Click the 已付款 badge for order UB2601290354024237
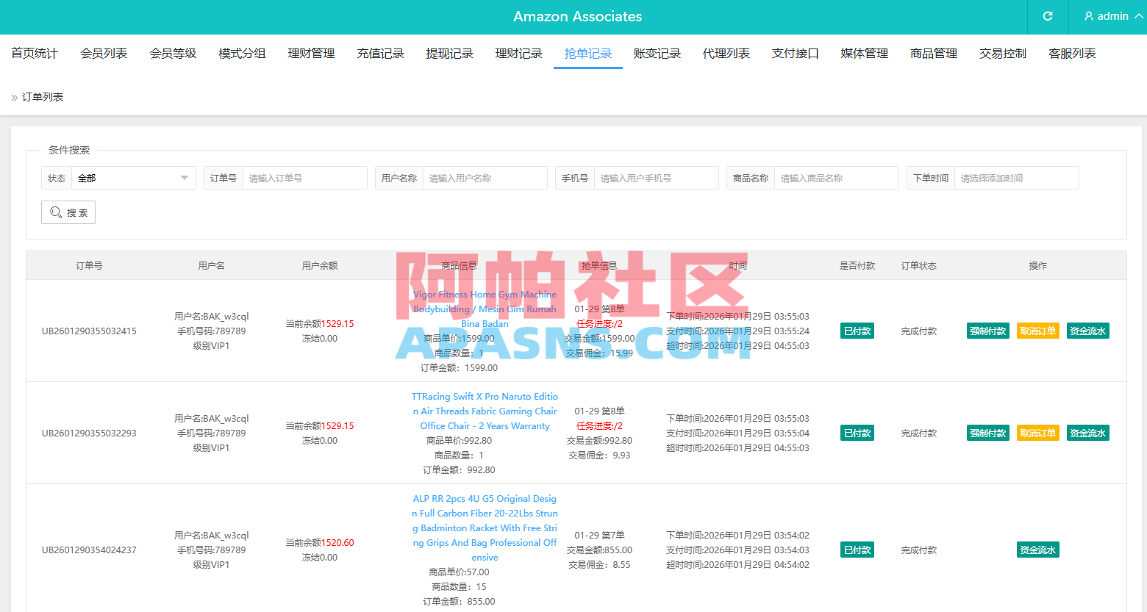The width and height of the screenshot is (1147, 612). pos(857,550)
